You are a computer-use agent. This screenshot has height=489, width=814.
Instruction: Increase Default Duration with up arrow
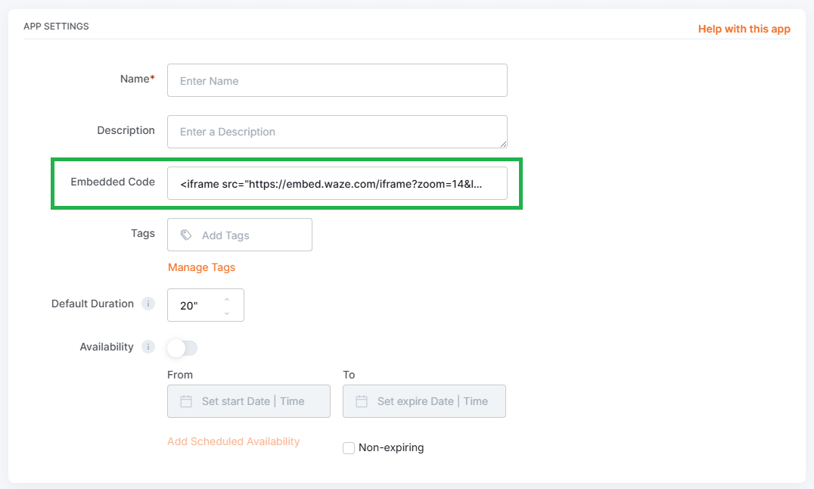tap(227, 299)
